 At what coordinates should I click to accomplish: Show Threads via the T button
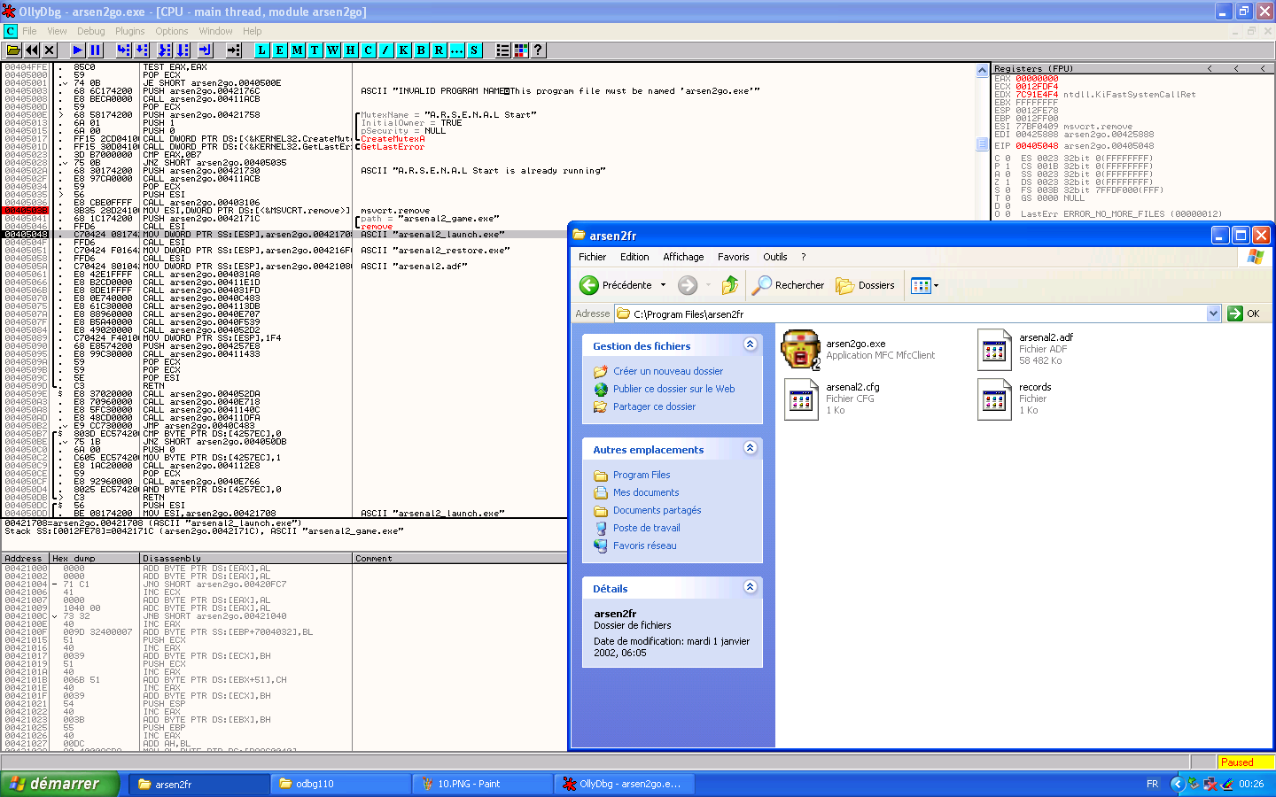(x=315, y=50)
